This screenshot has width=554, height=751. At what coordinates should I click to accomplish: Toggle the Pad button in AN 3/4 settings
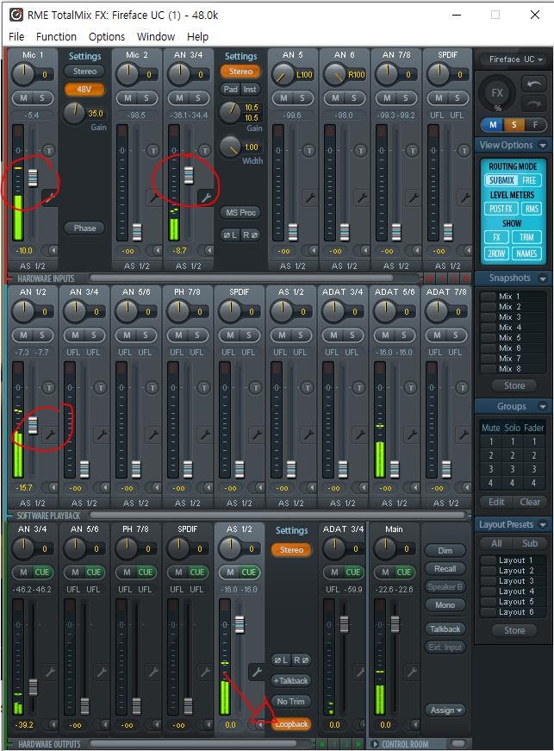tap(231, 89)
